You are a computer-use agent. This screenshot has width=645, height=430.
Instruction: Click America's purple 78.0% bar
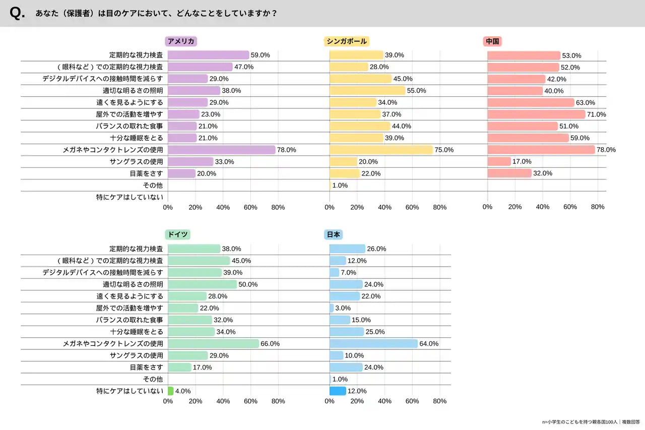tap(222, 150)
